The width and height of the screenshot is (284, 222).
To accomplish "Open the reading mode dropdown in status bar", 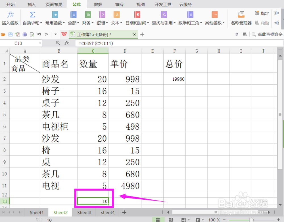I will [x=189, y=220].
